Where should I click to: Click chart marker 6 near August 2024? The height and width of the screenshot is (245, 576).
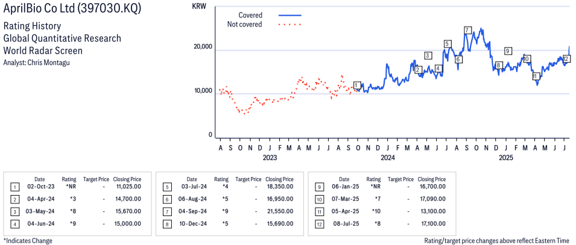(458, 60)
